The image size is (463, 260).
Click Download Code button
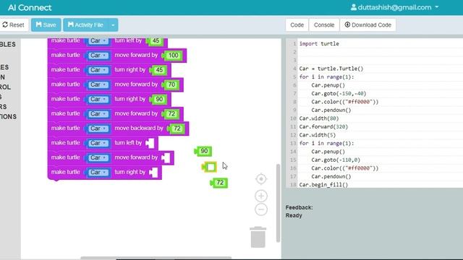368,25
